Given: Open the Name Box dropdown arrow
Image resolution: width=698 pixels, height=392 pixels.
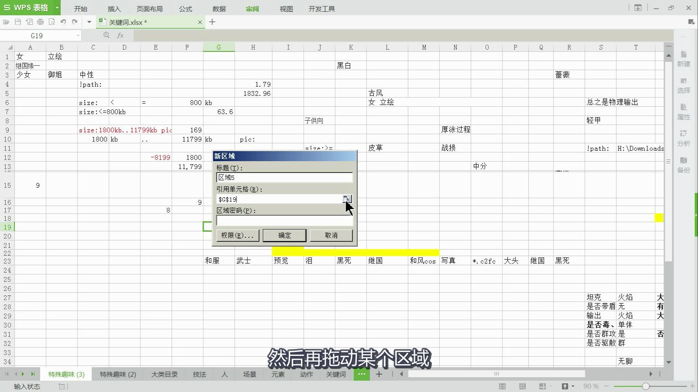Looking at the screenshot, I should click(78, 36).
